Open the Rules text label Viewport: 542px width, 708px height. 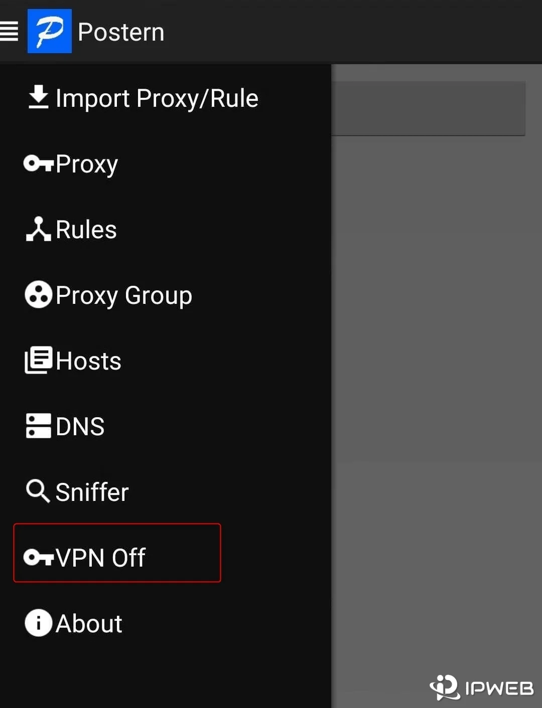(x=86, y=230)
